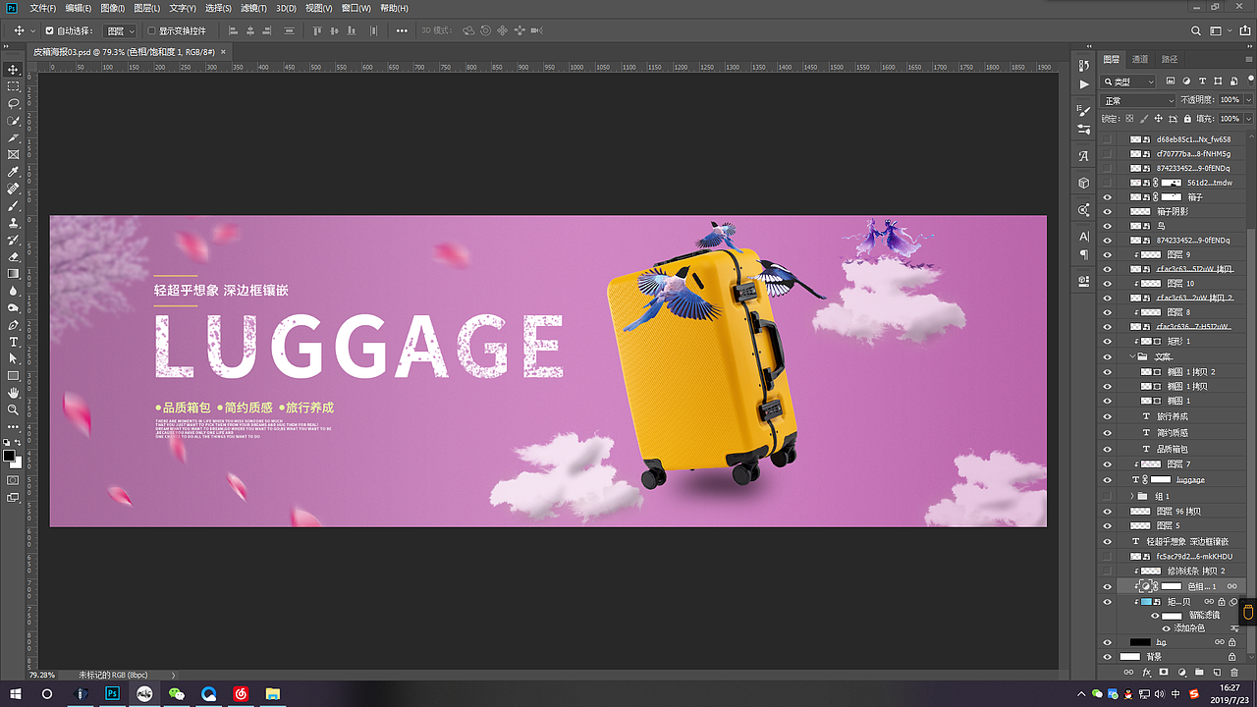This screenshot has height=707, width=1257.
Task: Select the Rectangular Marquee tool
Action: (14, 86)
